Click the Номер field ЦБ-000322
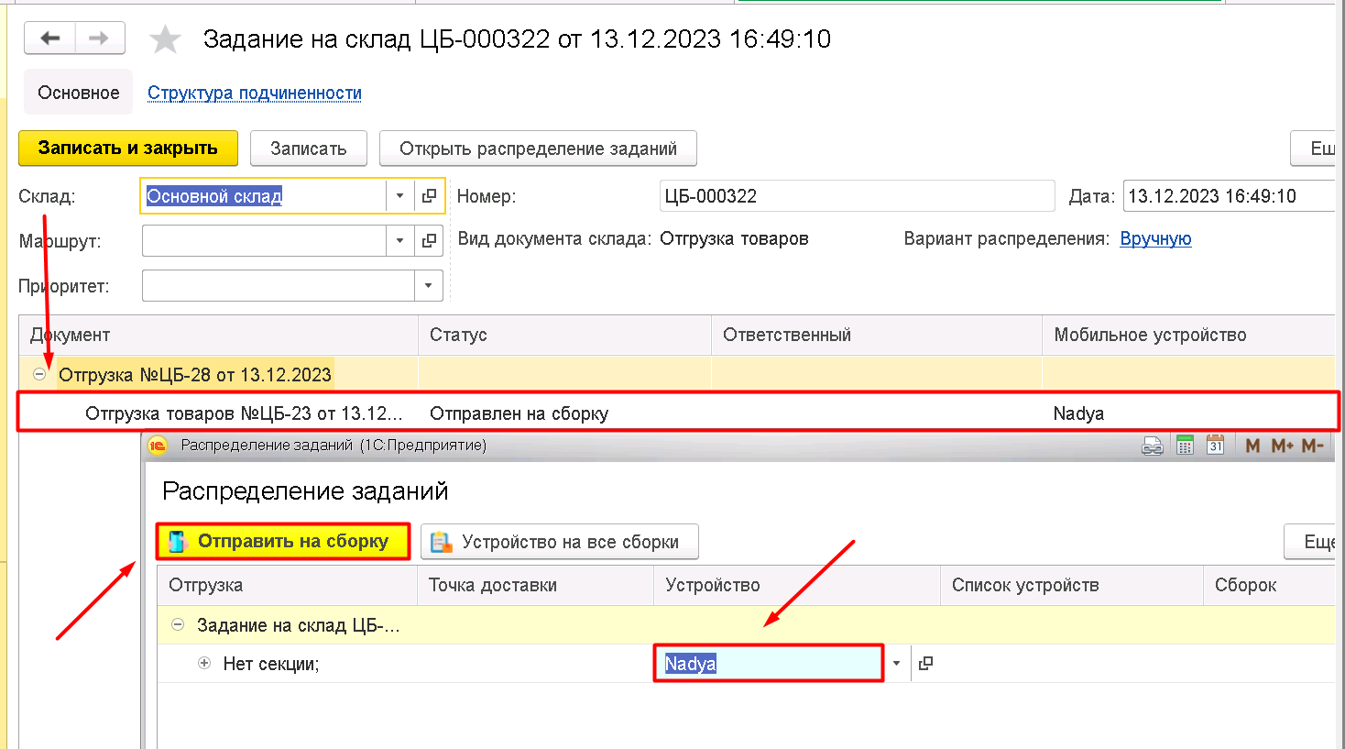Image resolution: width=1345 pixels, height=749 pixels. click(858, 196)
